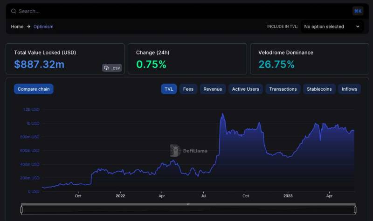The height and width of the screenshot is (221, 373).
Task: Click the 26.75% Velodrome dominance value
Action: [x=276, y=64]
